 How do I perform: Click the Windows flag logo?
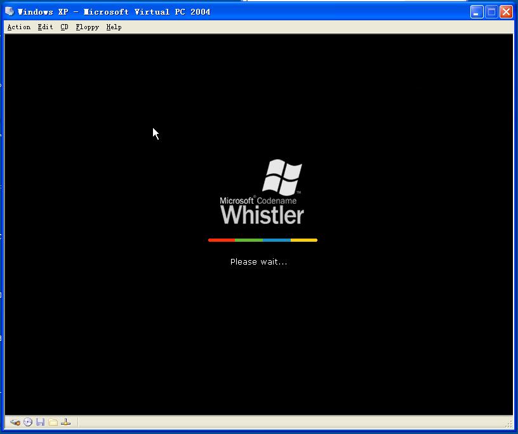[282, 178]
